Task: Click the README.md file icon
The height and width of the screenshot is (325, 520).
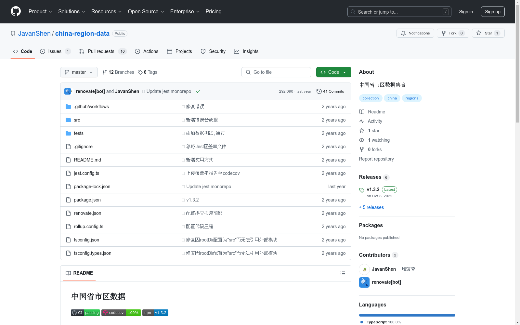Action: coord(68,160)
